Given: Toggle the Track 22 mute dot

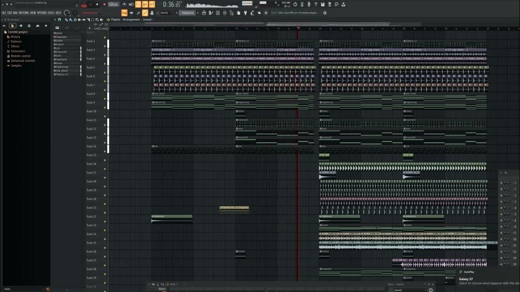Looking at the screenshot, I should pyautogui.click(x=105, y=221).
